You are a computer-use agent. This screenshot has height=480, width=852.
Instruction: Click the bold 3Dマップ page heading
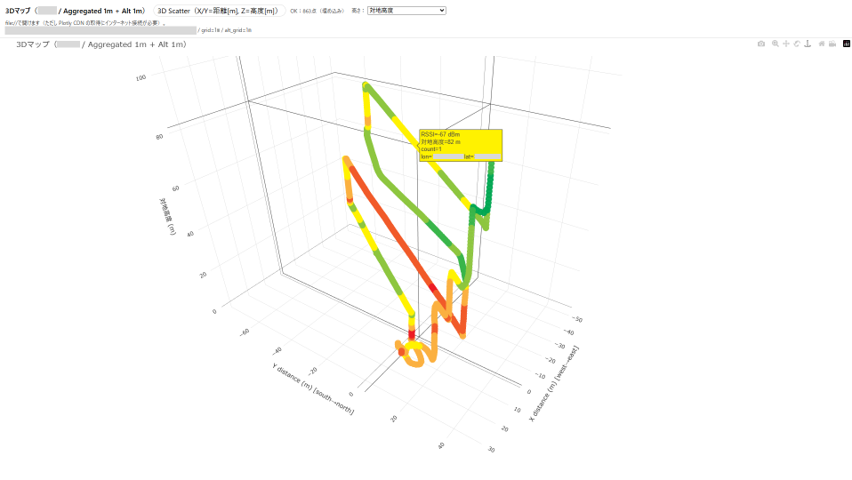tap(75, 11)
